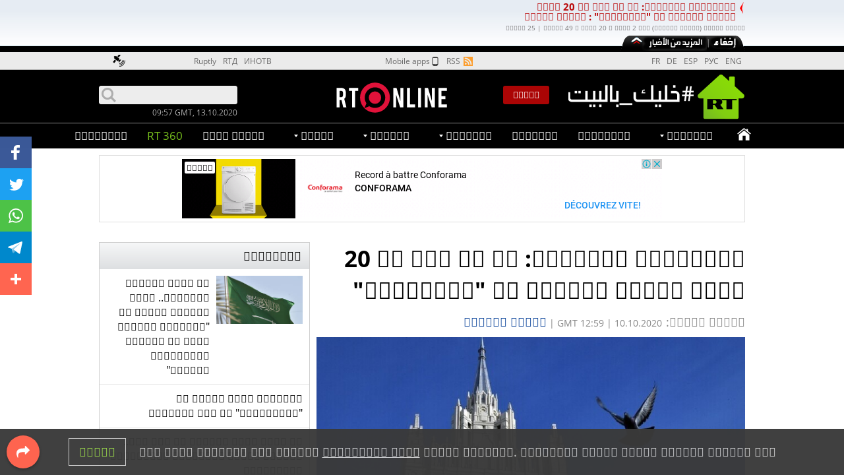Click inside the search input field
Image resolution: width=844 pixels, height=475 pixels.
(x=168, y=95)
